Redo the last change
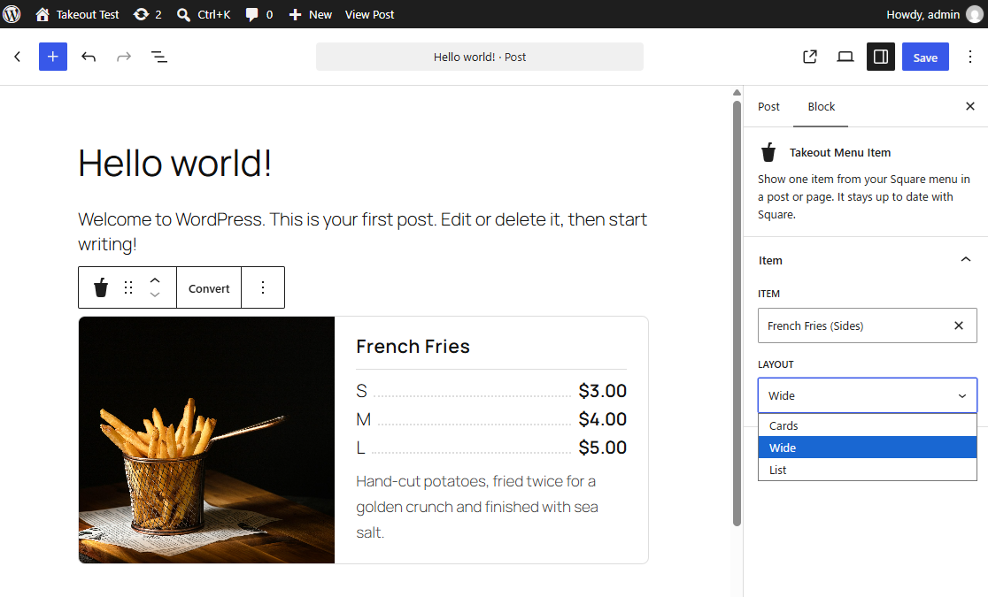The image size is (988, 597). pyautogui.click(x=124, y=57)
